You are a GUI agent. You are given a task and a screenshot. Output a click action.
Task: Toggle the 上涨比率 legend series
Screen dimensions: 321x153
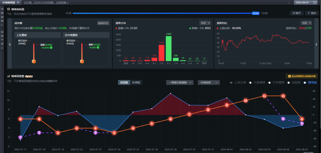click(x=237, y=83)
